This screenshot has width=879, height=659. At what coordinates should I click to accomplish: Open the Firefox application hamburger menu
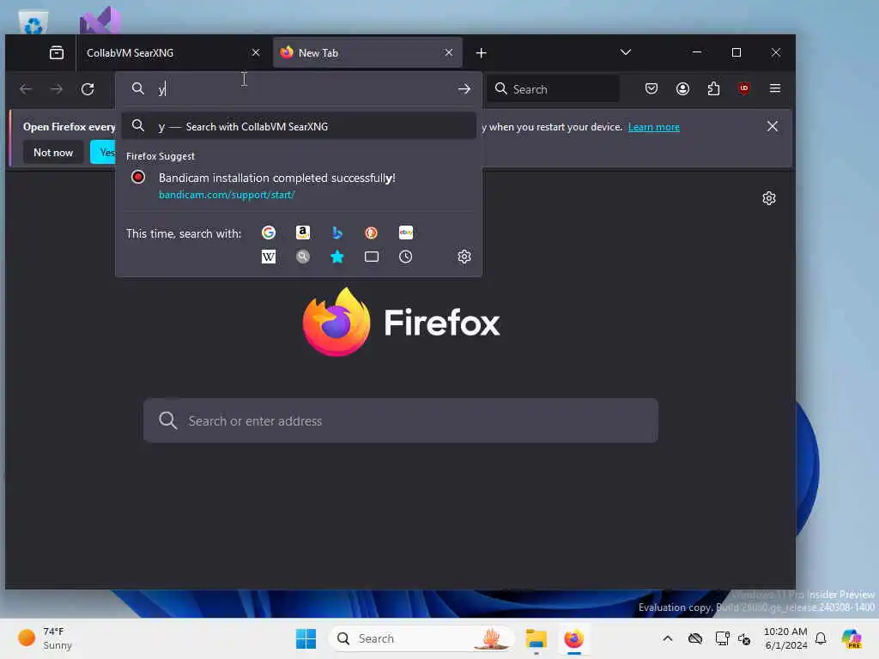click(775, 88)
